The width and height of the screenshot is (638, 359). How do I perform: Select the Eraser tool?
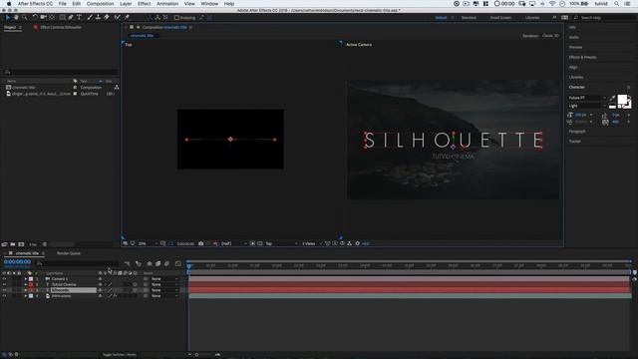107,18
